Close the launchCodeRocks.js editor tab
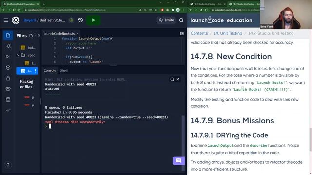Image resolution: width=312 pixels, height=175 pixels. coord(77,34)
